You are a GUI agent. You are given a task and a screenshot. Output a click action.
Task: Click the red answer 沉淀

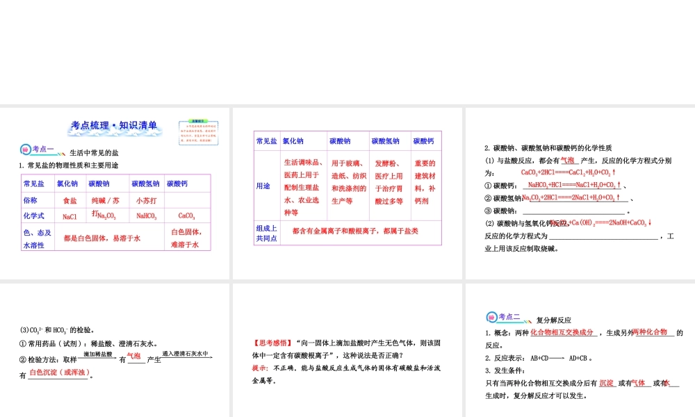(x=606, y=384)
